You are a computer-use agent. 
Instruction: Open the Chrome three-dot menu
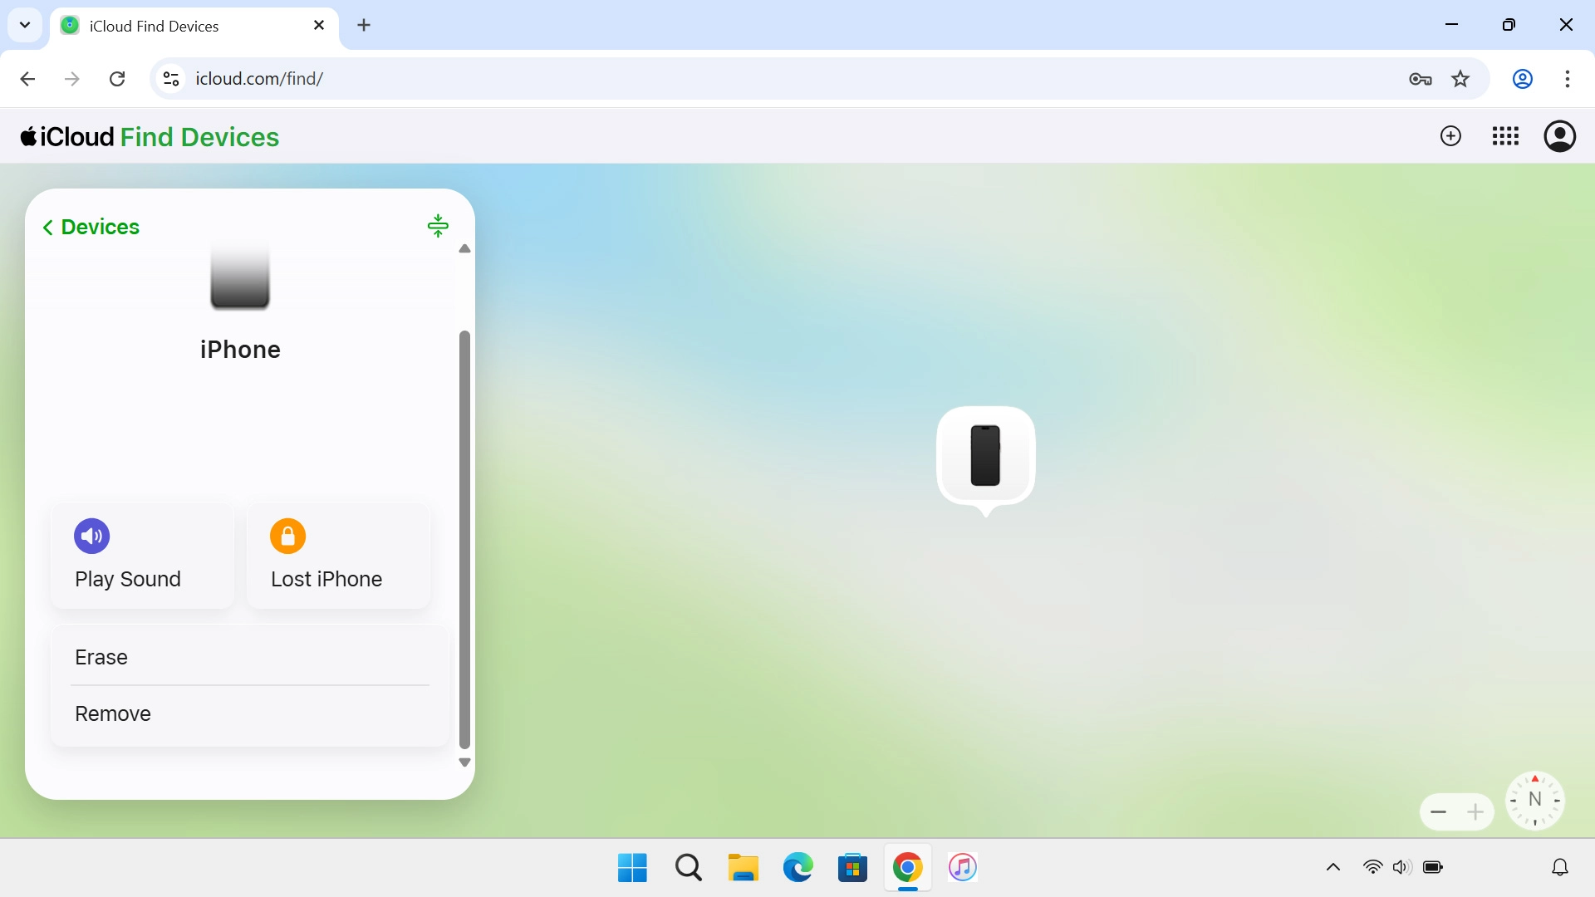coord(1567,79)
